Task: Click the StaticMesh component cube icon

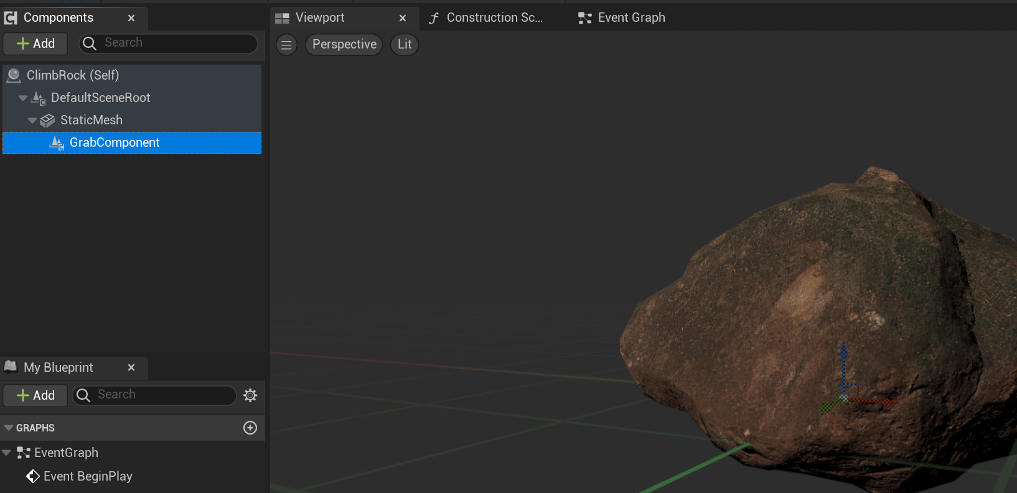Action: click(x=47, y=121)
